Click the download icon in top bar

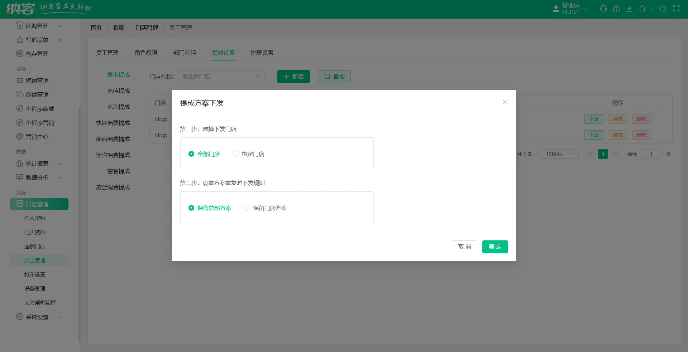click(x=629, y=9)
